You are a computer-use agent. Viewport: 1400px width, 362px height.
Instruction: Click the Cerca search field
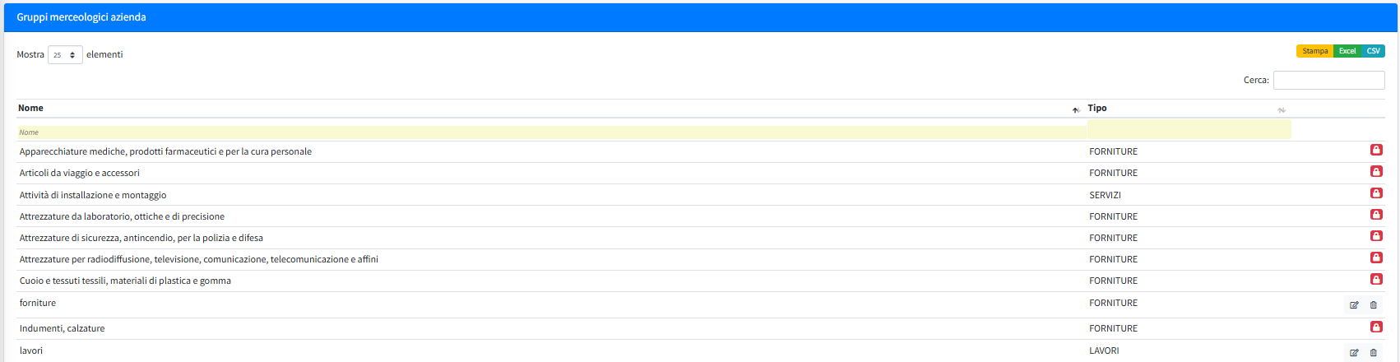point(1328,81)
